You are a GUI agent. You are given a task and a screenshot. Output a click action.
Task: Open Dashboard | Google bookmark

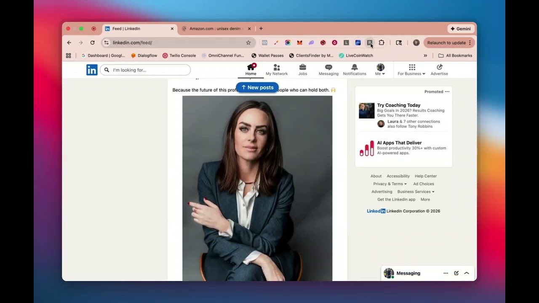(x=103, y=56)
